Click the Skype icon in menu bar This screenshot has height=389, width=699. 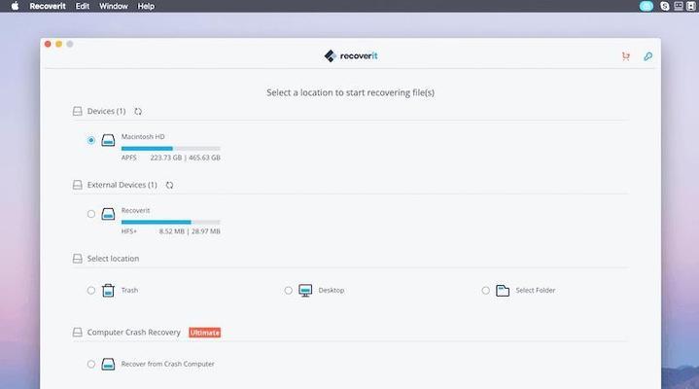665,6
